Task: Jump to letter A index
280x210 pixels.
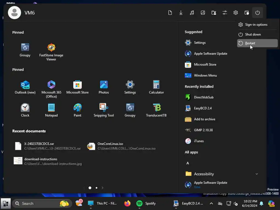Action: coord(188,163)
